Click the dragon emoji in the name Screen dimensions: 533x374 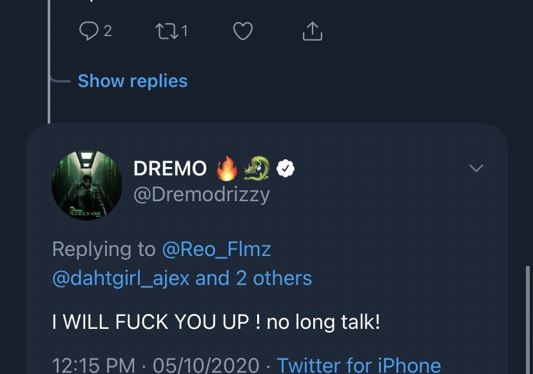(x=257, y=169)
